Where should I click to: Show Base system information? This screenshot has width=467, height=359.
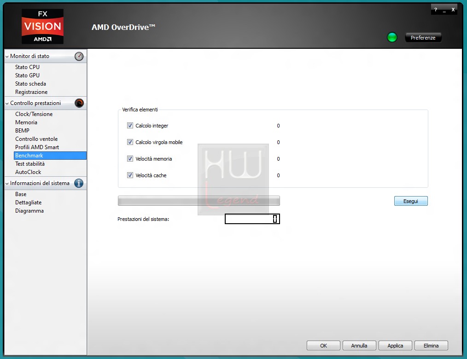point(21,194)
